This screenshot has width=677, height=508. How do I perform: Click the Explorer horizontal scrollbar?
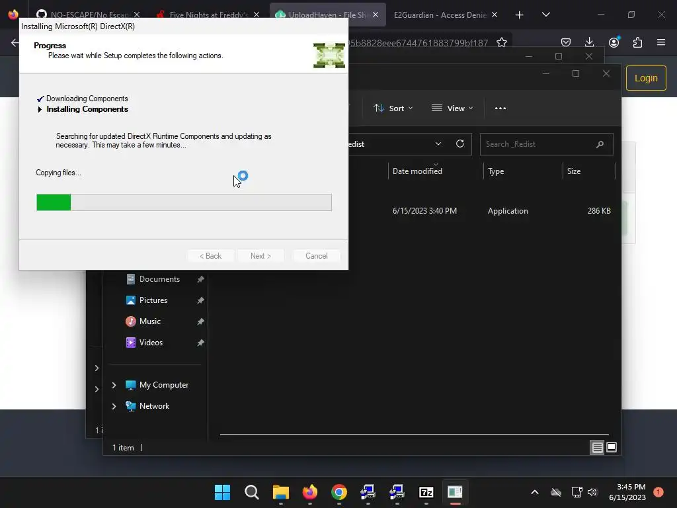pyautogui.click(x=414, y=434)
